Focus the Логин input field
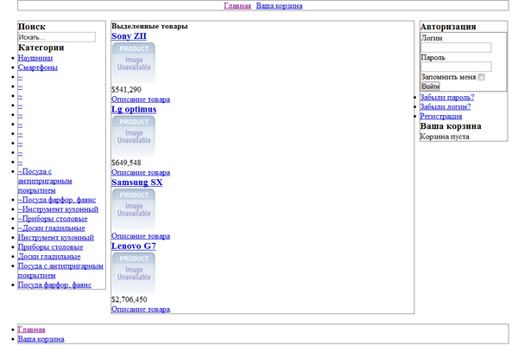Screen dimensions: 518x352 click(456, 48)
